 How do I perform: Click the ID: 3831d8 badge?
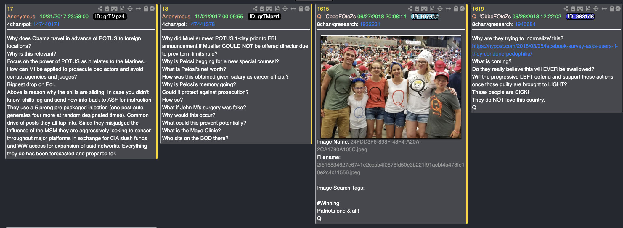[580, 17]
